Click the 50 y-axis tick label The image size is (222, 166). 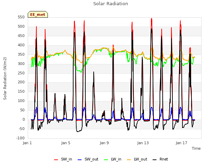coord(22,110)
